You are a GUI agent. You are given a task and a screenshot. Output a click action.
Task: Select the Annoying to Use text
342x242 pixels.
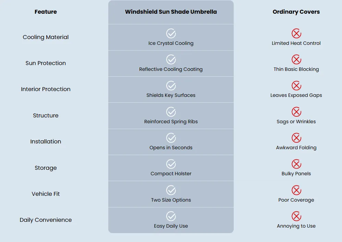coord(296,226)
